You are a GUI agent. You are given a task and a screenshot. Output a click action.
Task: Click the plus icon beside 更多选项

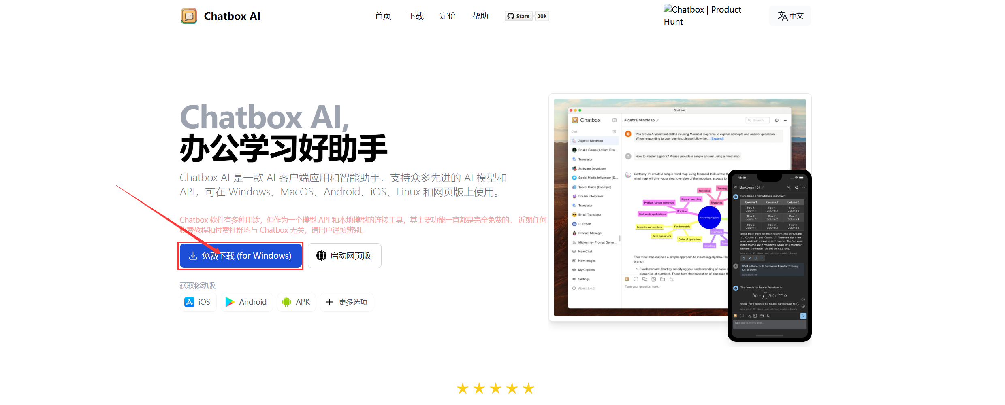tap(329, 302)
